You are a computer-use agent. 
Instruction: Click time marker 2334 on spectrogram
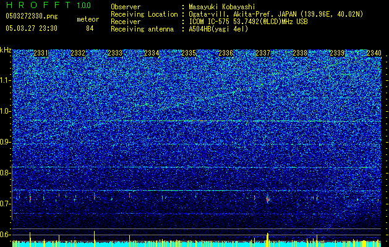point(152,53)
